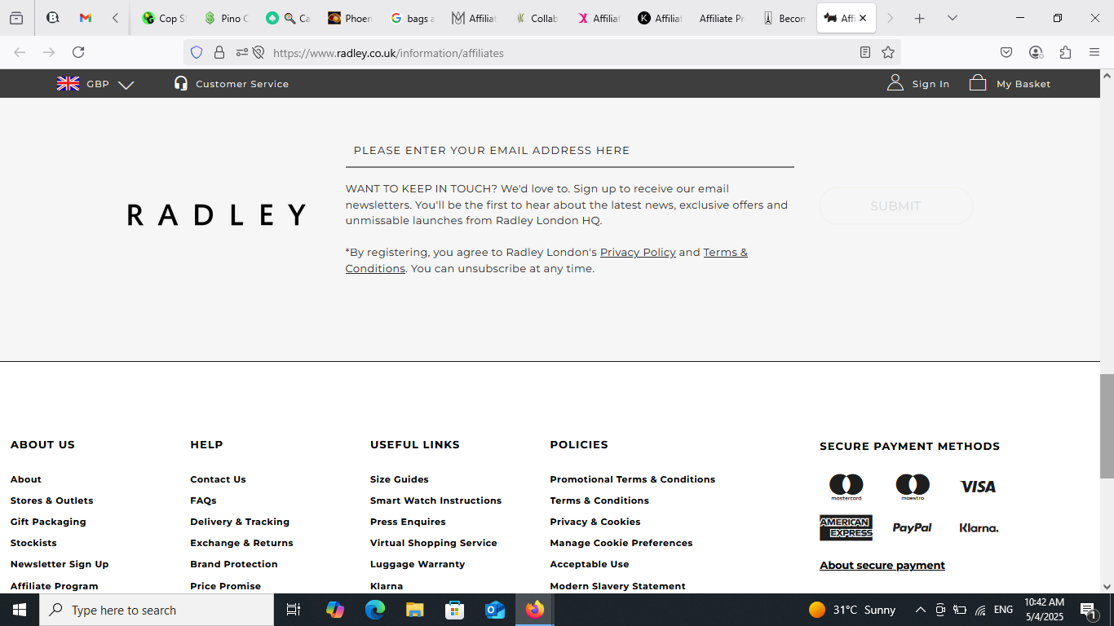Viewport: 1114px width, 626px height.
Task: Click the site padlock security icon
Action: tap(219, 52)
